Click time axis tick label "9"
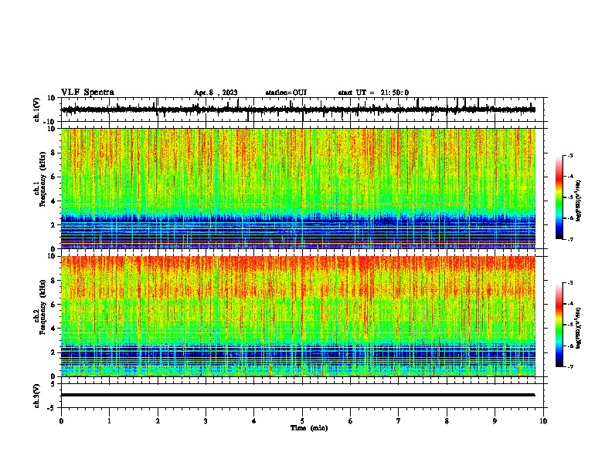 pyautogui.click(x=495, y=421)
